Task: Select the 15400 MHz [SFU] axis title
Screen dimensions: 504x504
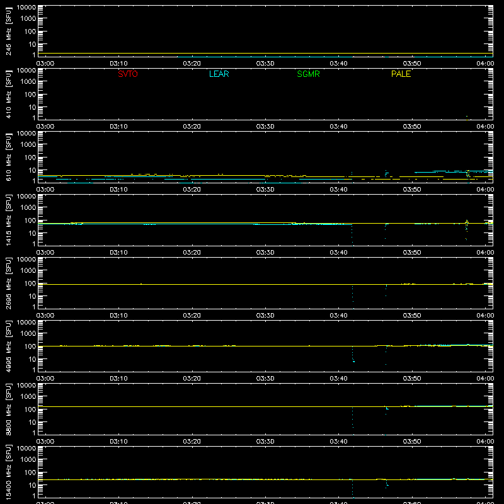Action: click(x=8, y=472)
